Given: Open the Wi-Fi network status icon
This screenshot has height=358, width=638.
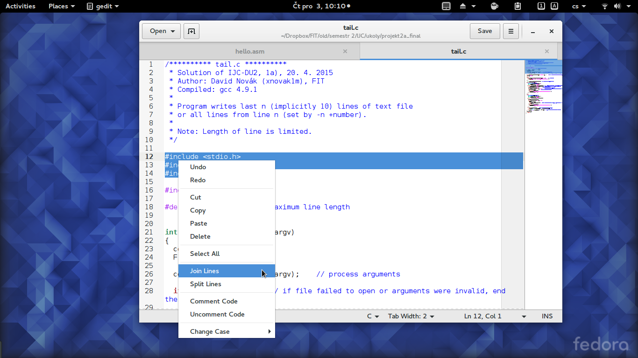Looking at the screenshot, I should pyautogui.click(x=605, y=6).
